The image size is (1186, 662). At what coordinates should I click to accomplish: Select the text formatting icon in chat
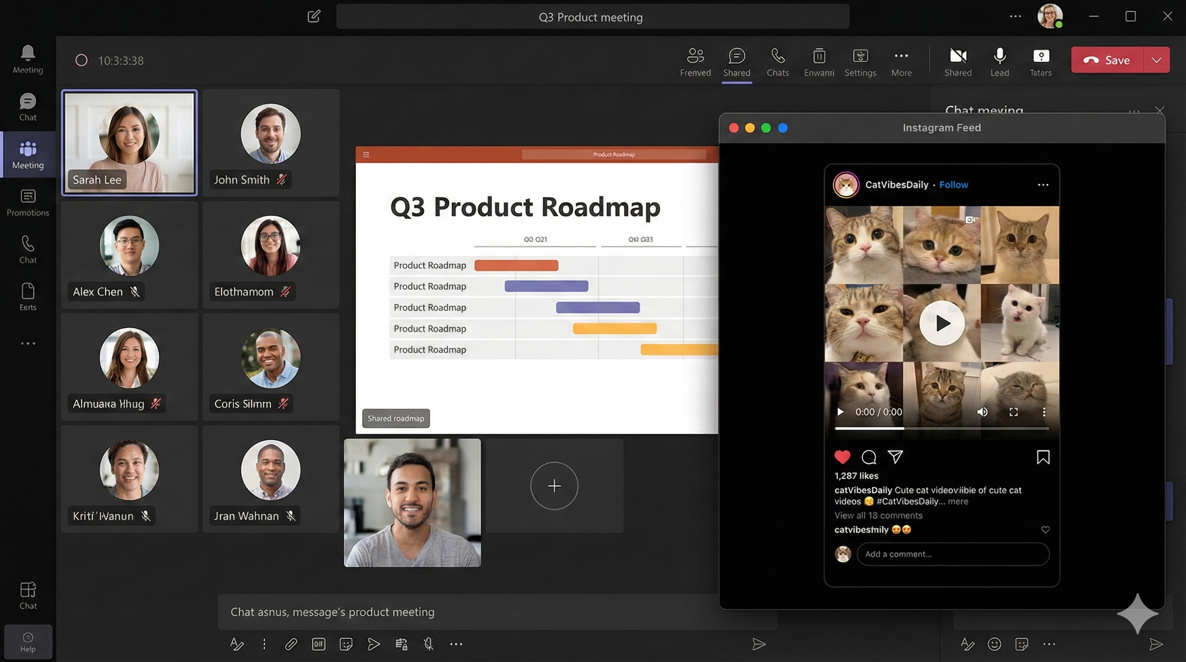[236, 644]
